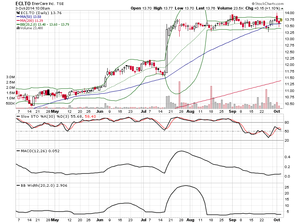Screen dimensions: 300x223
Task: Click the 15 BB Width axis label
Action: coord(287,199)
